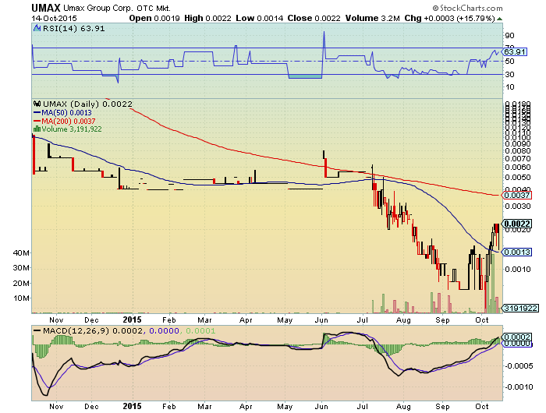Click the 3191922 volume tag on axis
The width and height of the screenshot is (546, 413).
(516, 308)
